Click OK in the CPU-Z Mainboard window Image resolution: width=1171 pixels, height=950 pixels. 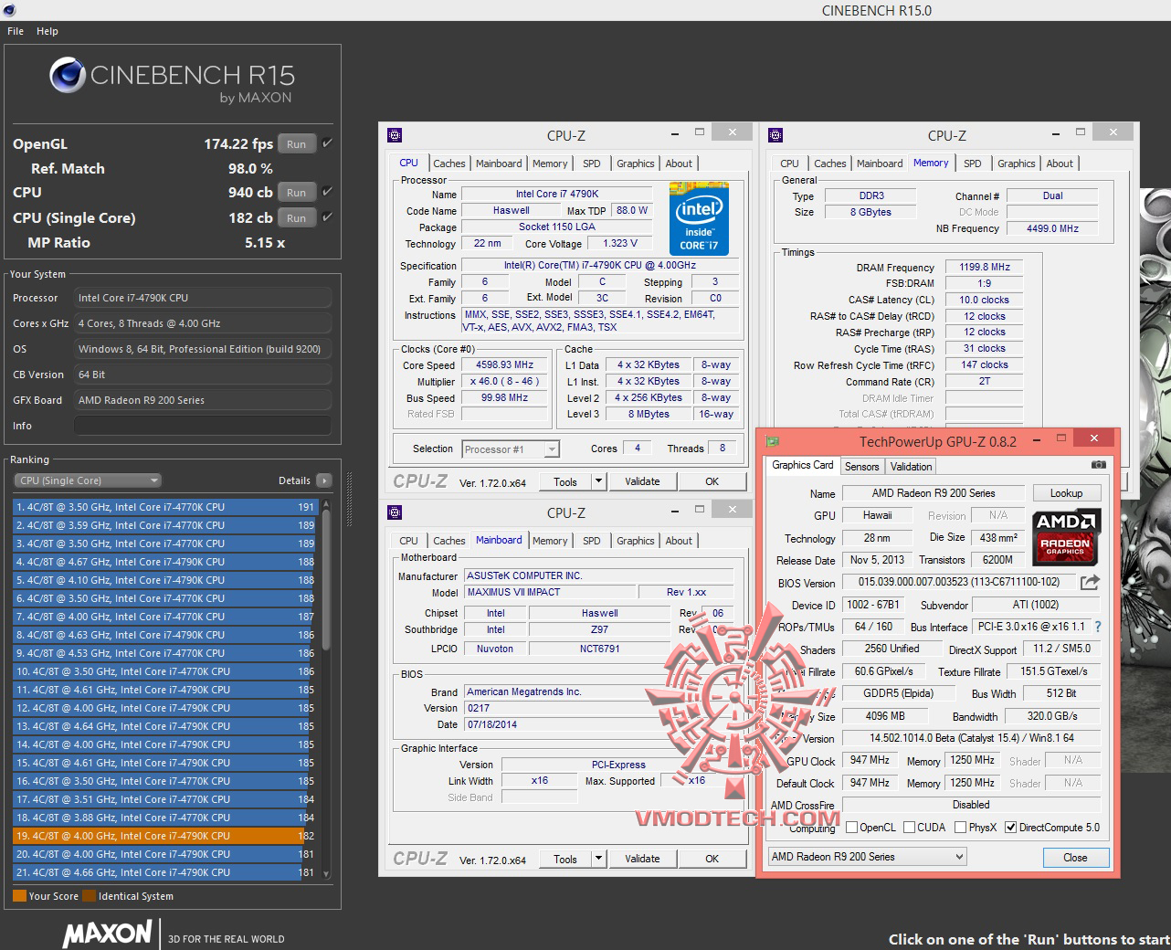[x=712, y=859]
